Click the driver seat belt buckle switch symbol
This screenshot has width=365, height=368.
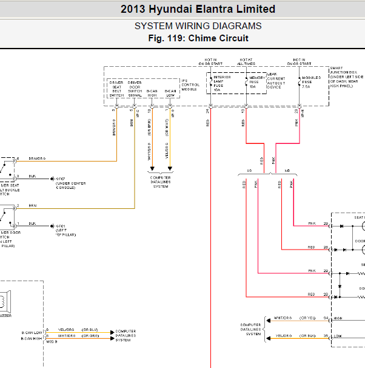tap(7, 169)
